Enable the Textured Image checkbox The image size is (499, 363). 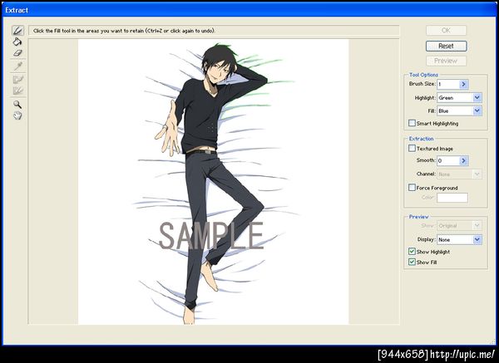click(x=413, y=148)
